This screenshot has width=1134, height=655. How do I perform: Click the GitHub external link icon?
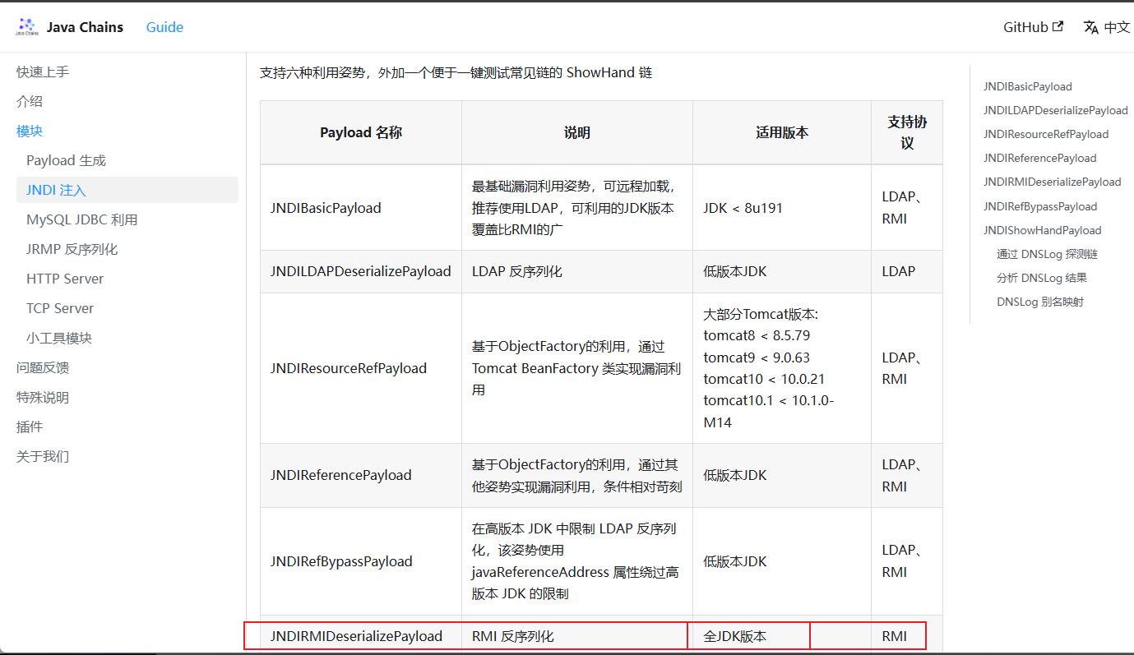[x=1058, y=26]
